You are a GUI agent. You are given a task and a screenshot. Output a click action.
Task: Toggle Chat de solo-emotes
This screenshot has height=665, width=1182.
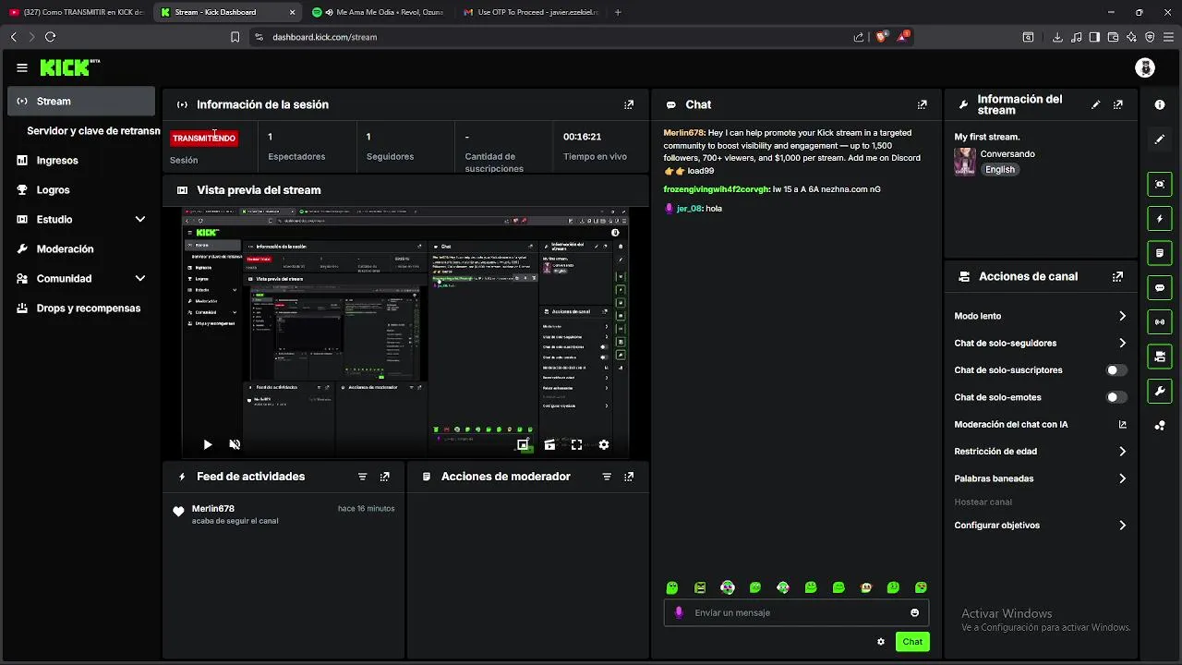pos(1116,397)
